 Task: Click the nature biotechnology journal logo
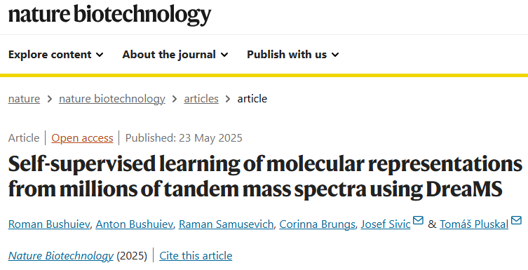(x=109, y=15)
